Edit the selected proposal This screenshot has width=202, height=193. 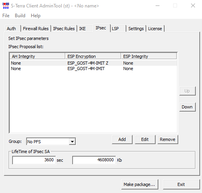[x=145, y=139]
